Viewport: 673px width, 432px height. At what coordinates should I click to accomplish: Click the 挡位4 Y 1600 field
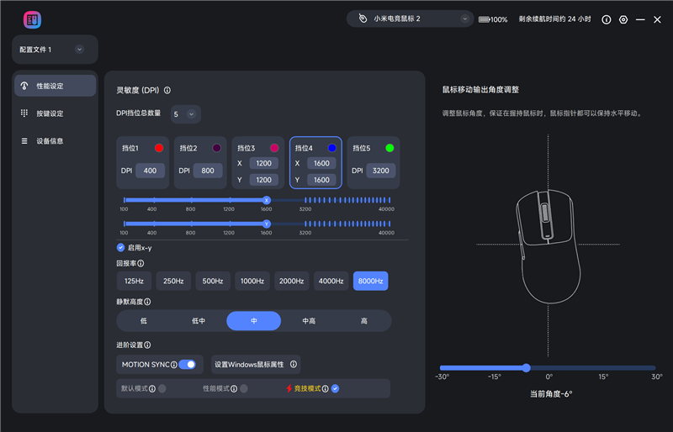click(321, 180)
